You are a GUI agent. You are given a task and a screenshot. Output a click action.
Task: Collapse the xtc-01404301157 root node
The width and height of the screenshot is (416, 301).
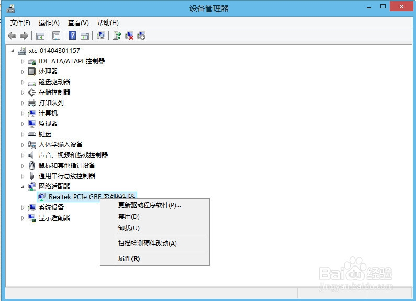[x=13, y=51]
